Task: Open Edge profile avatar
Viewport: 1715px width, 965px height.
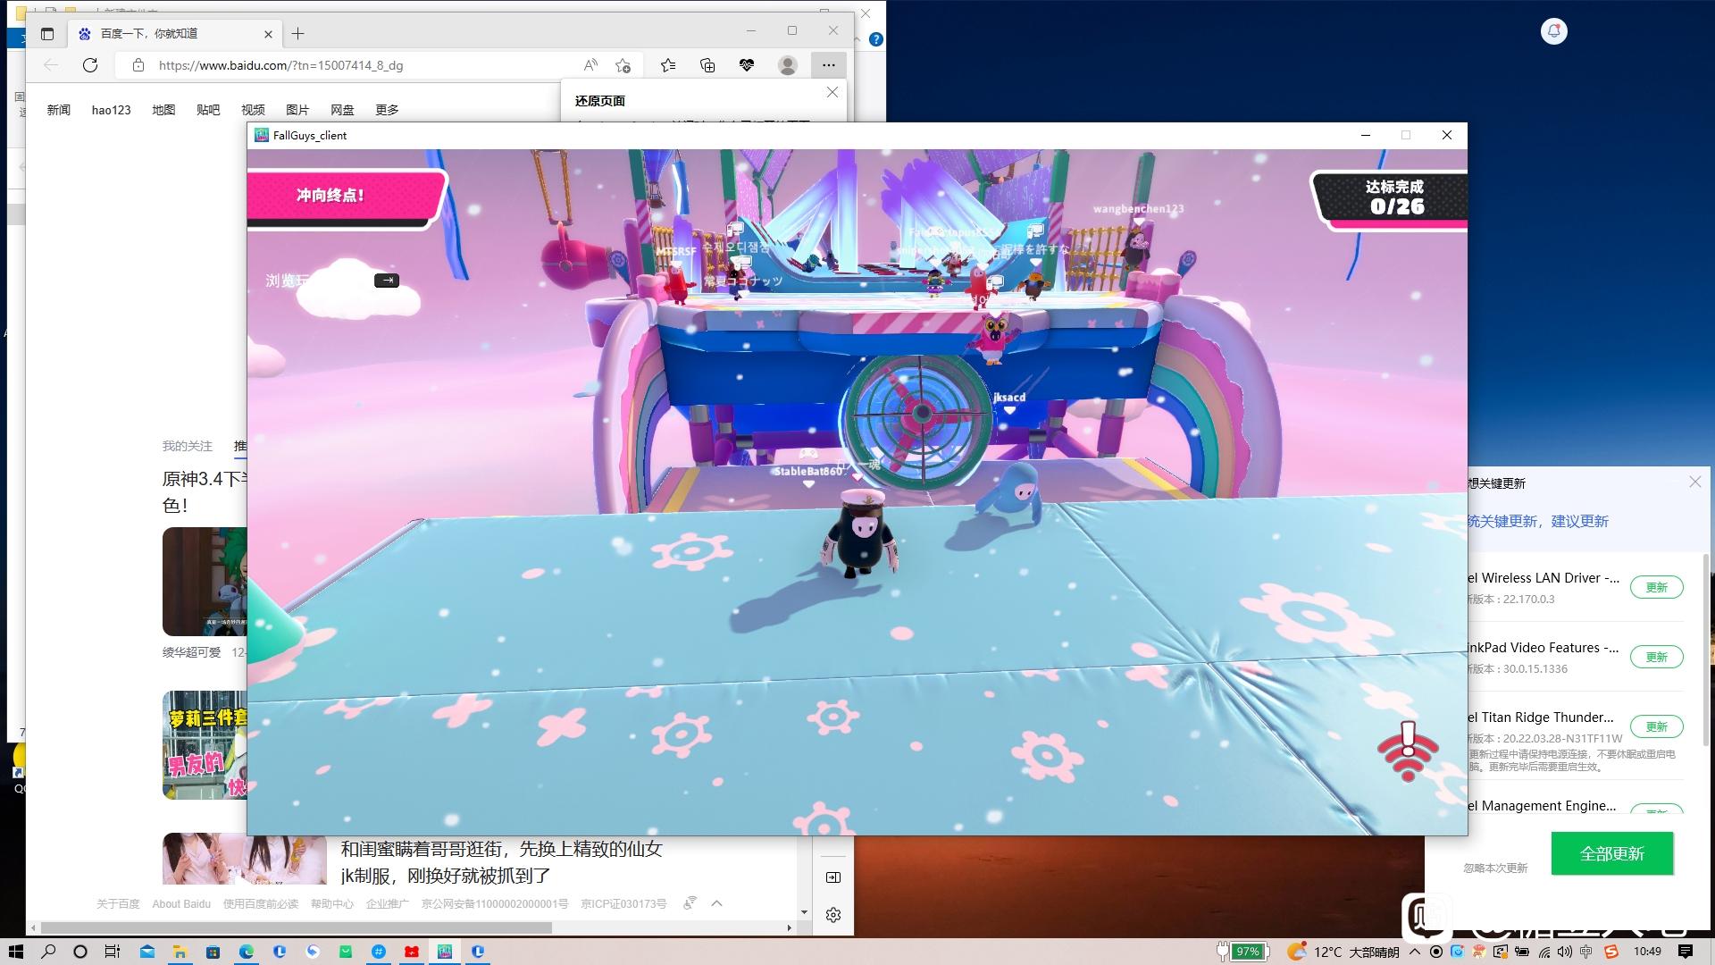Action: 788,65
